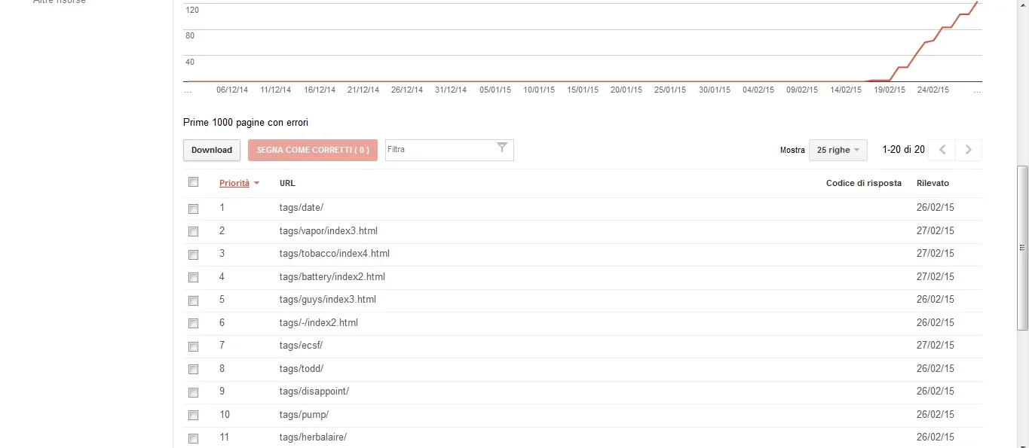The width and height of the screenshot is (1029, 448).
Task: Check the box for tags/disappoint/ row
Action: point(193,392)
